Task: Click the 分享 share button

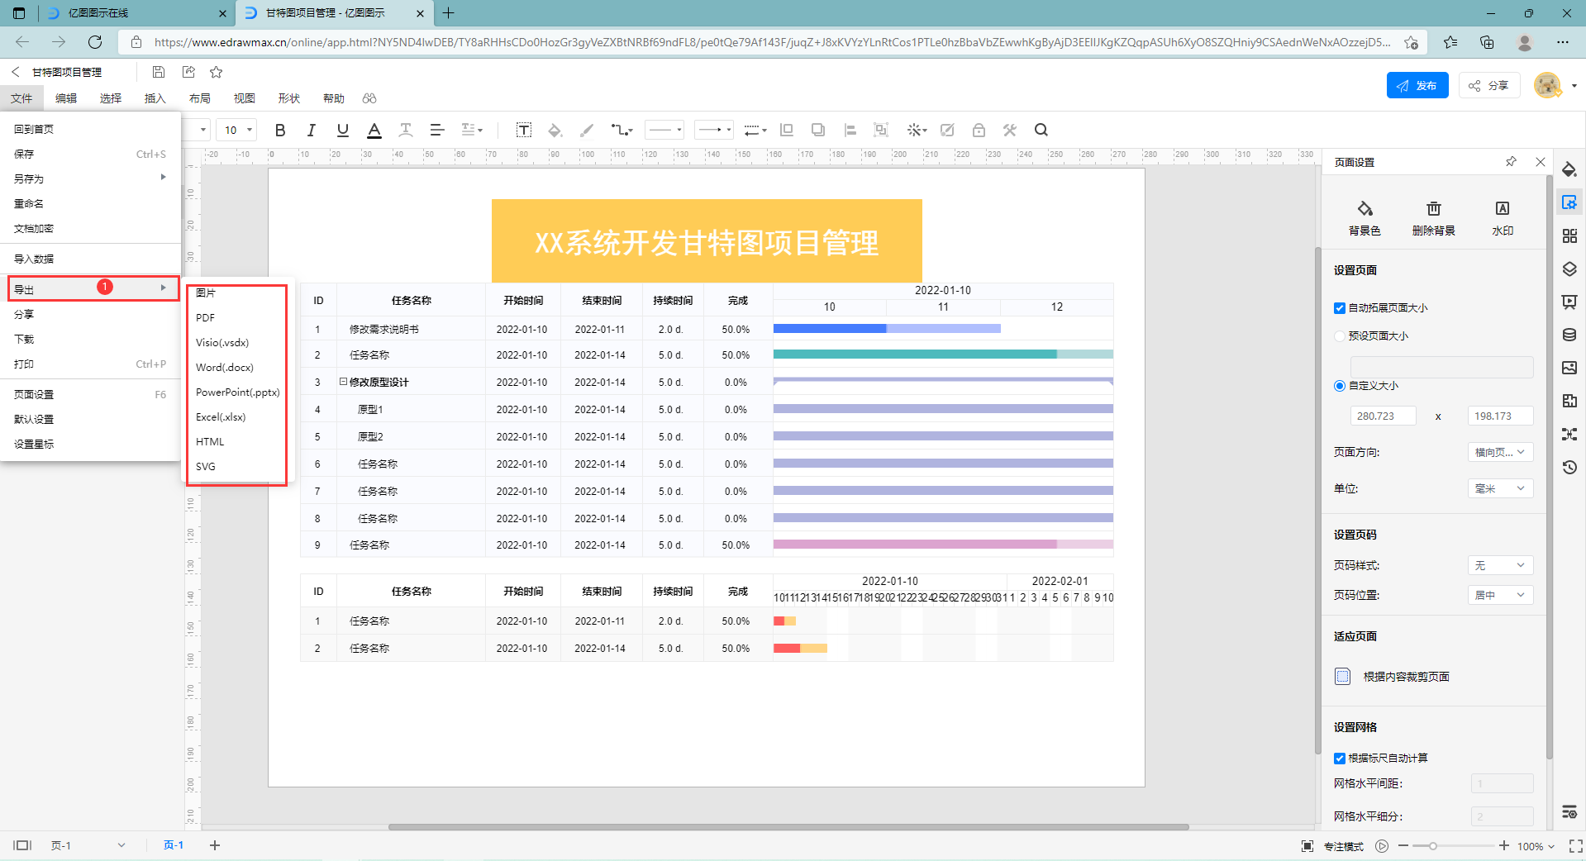Action: tap(1489, 85)
